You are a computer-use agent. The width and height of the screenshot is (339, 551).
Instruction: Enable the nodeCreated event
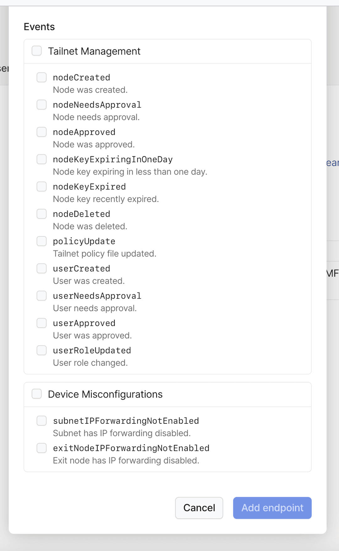(x=41, y=77)
